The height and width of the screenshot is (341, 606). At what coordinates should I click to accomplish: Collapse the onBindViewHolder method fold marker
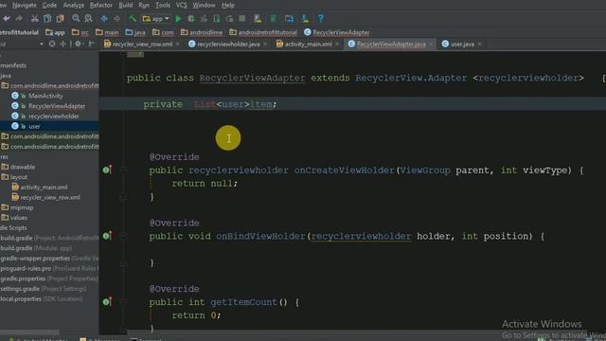(x=123, y=236)
